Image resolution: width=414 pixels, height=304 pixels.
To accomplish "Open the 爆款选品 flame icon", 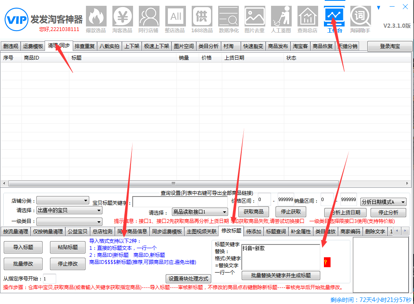I will tap(96, 17).
